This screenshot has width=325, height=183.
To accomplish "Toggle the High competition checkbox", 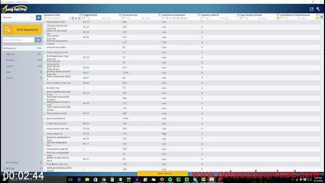I will tap(182, 18).
